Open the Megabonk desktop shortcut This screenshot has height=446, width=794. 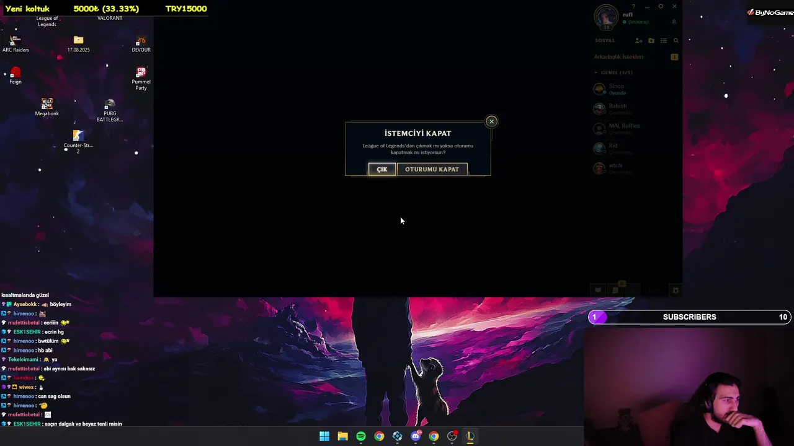[47, 107]
